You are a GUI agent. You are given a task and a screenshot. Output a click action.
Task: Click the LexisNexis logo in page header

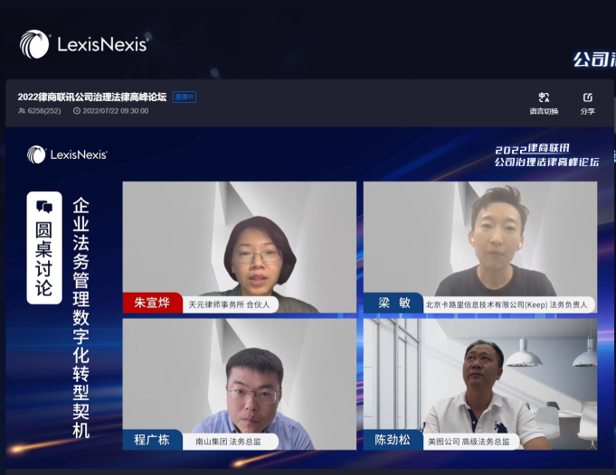(x=84, y=44)
